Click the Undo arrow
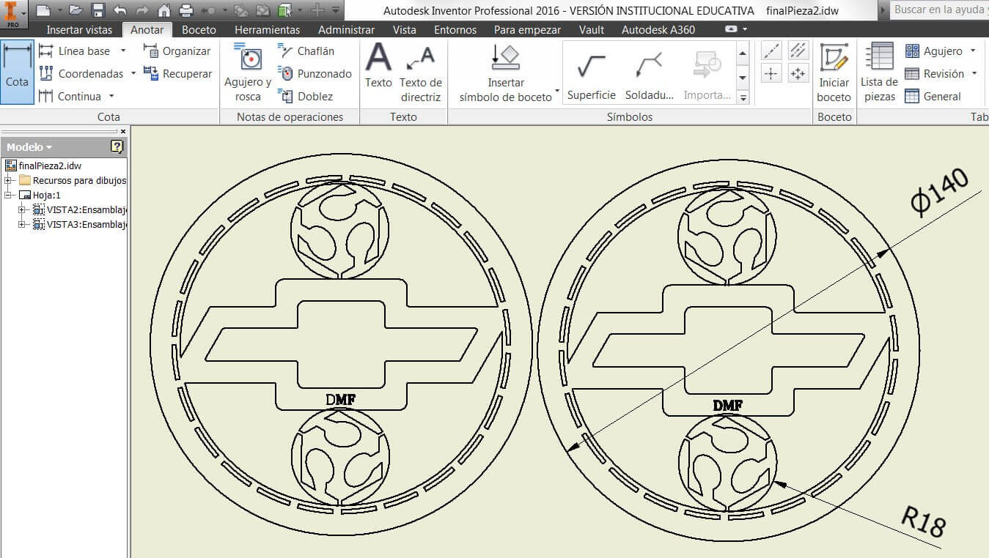Viewport: 989px width, 558px height. coord(120,10)
